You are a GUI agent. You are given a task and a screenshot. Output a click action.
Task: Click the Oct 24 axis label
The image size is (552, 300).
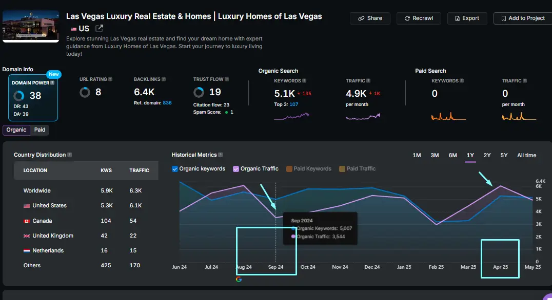[x=308, y=267]
